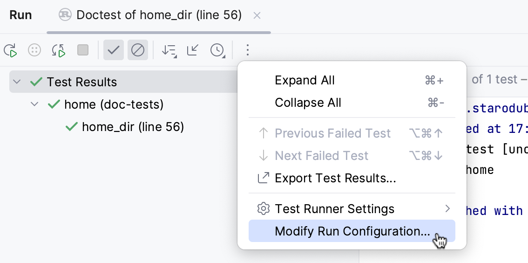Toggle Show Ignored tests button
528x263 pixels.
click(x=138, y=50)
